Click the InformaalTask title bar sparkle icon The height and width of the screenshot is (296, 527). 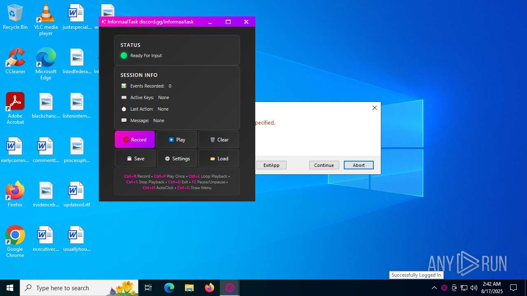tap(104, 22)
